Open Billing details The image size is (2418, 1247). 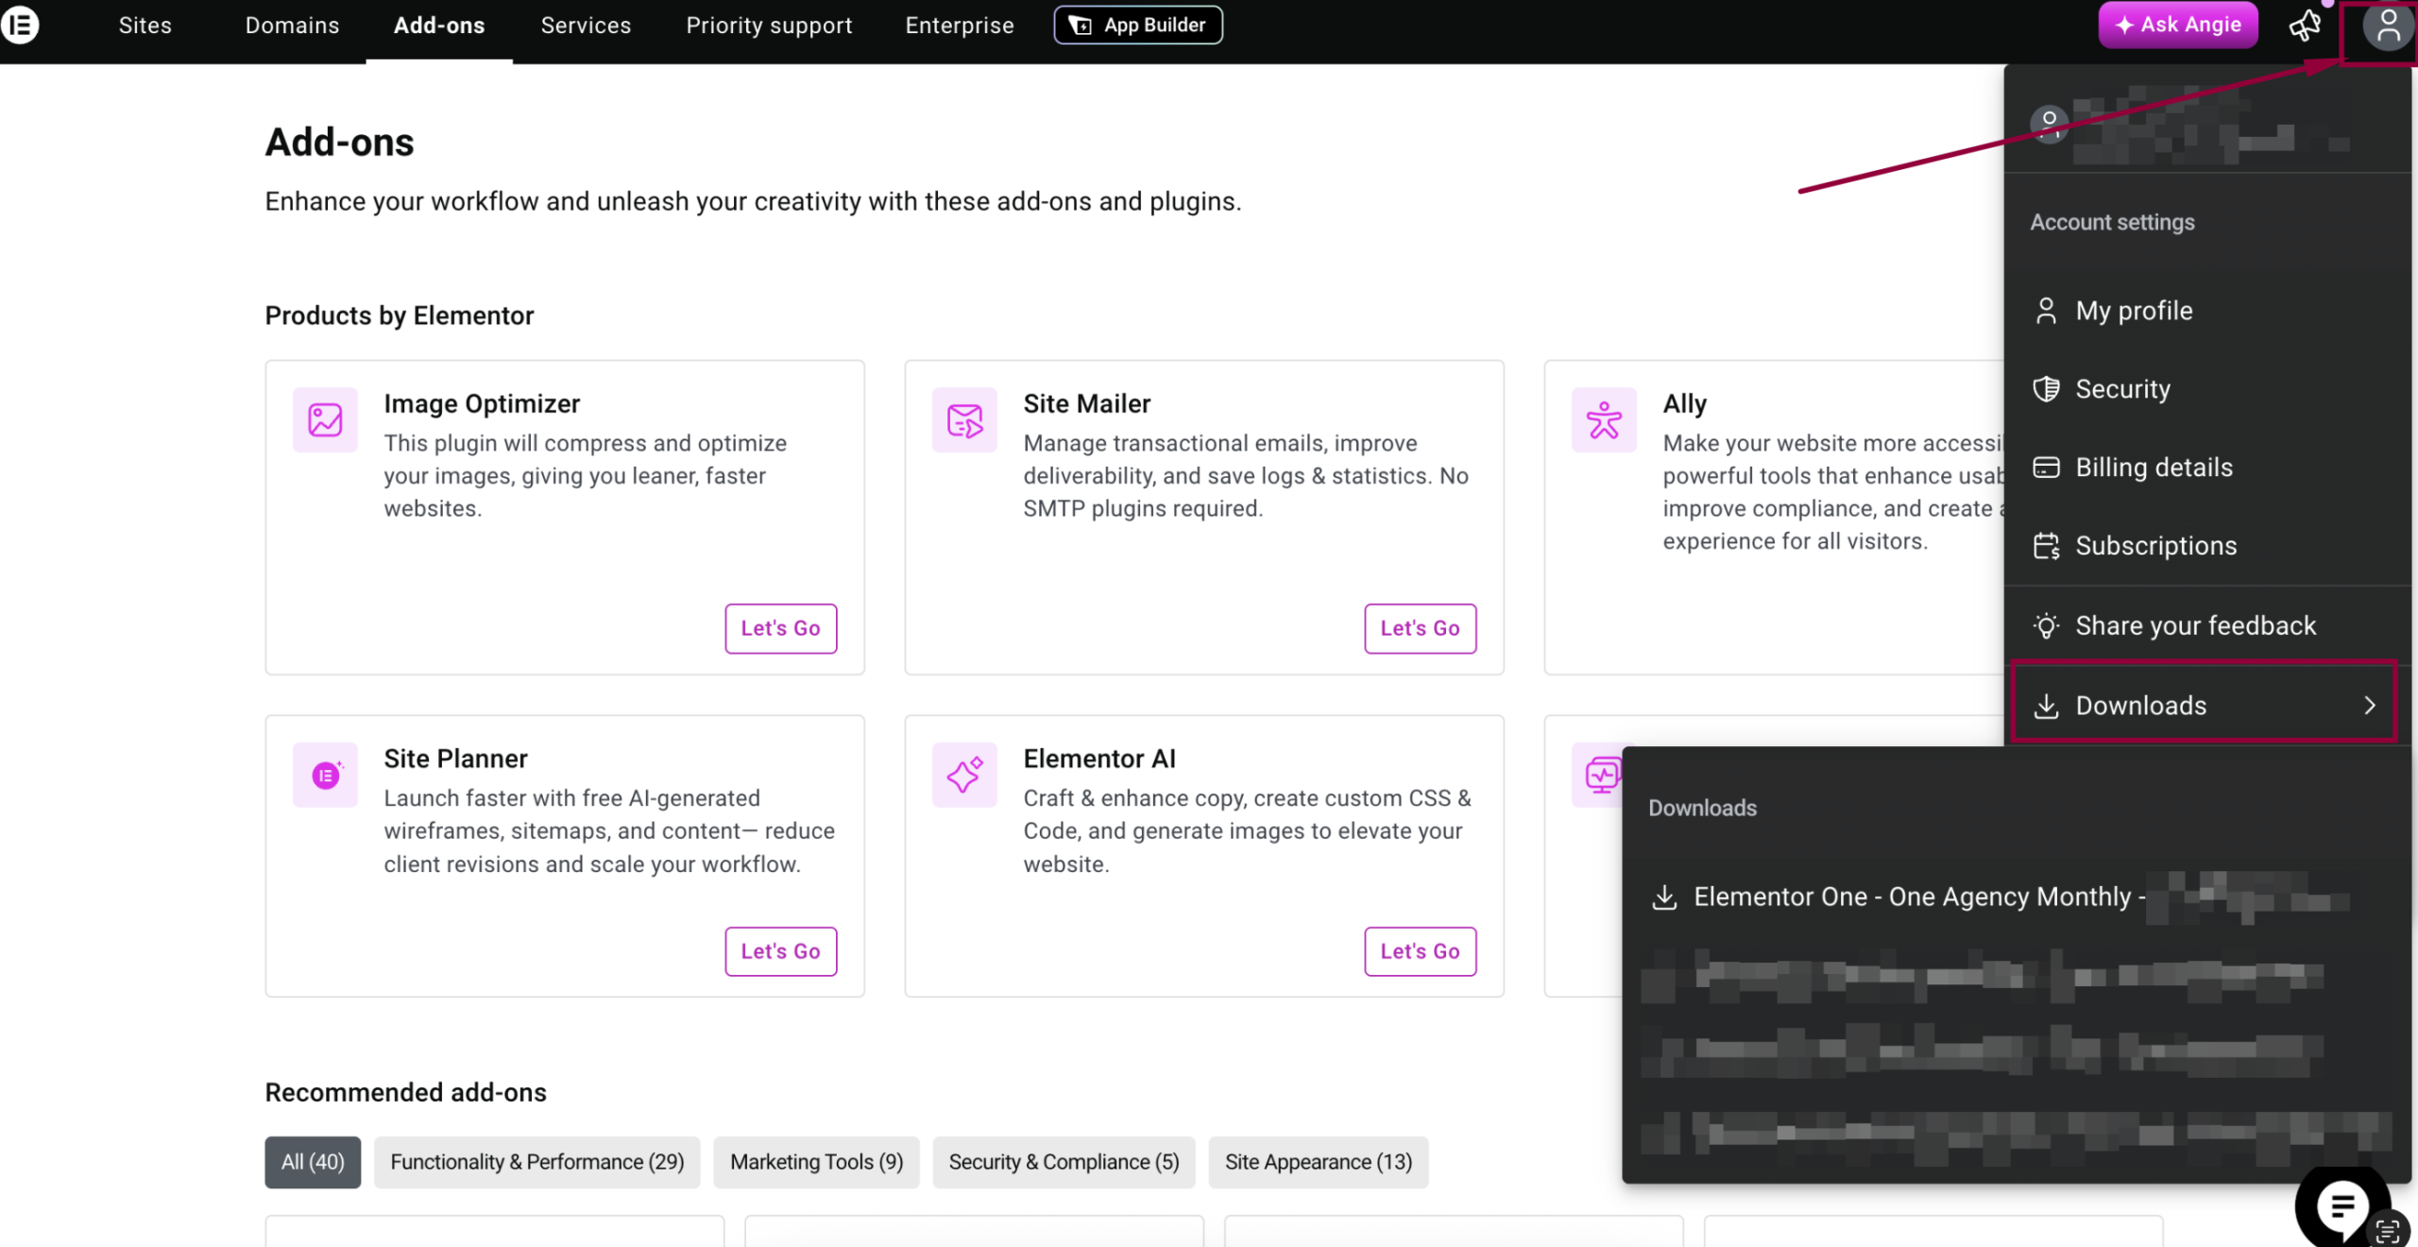2206,468
